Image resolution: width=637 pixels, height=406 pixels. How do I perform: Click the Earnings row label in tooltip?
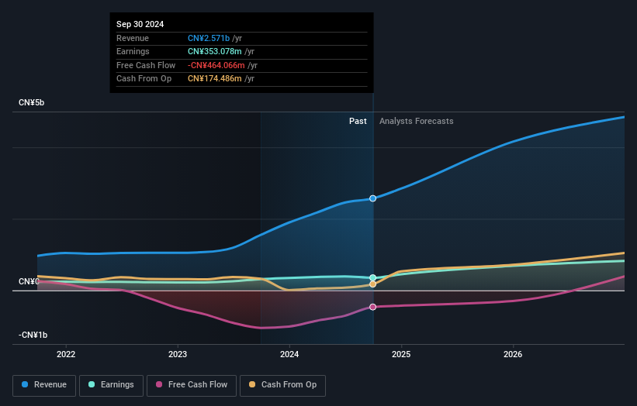click(133, 51)
